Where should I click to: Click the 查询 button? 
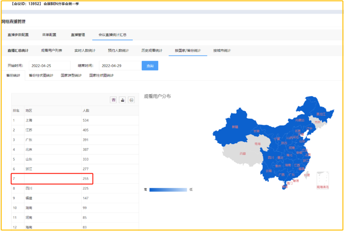(150, 66)
